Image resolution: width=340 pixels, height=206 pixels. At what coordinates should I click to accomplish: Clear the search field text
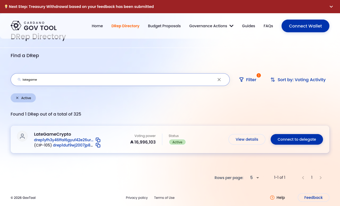[219, 80]
